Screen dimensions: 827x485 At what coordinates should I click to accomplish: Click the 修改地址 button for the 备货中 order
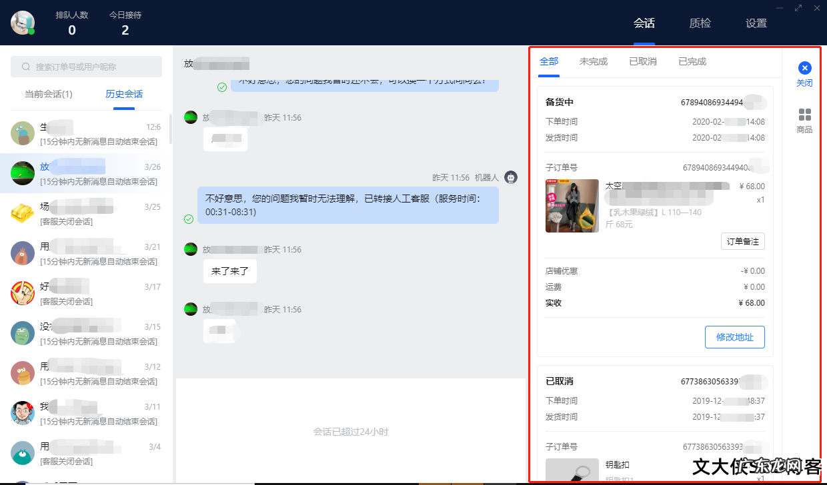point(734,337)
